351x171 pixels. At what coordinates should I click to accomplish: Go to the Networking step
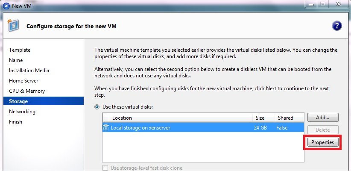[22, 112]
